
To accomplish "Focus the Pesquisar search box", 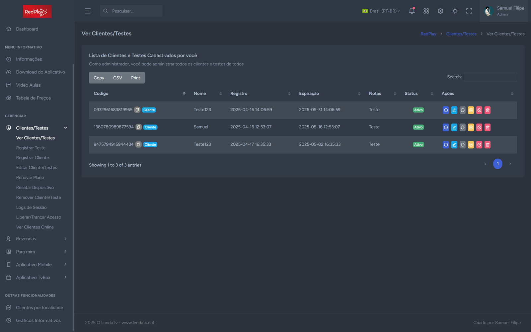I will pyautogui.click(x=131, y=11).
